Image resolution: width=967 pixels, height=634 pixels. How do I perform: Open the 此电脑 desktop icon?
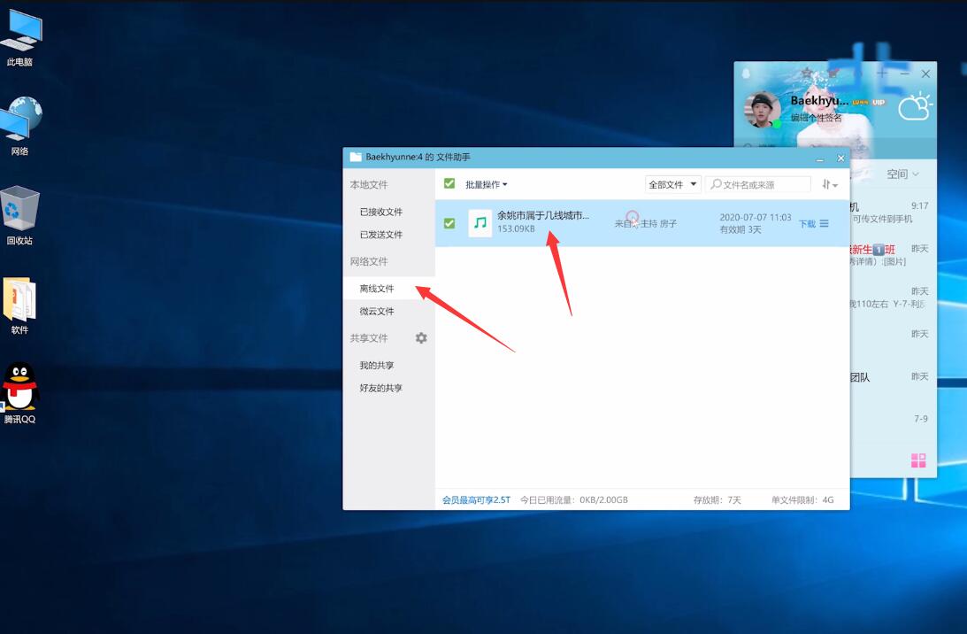click(20, 37)
